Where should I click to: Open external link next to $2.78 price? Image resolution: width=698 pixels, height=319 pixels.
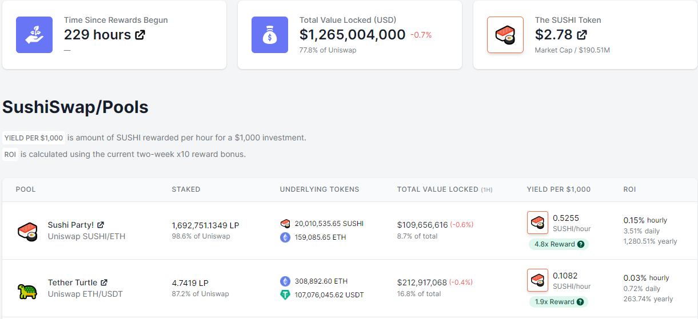[x=581, y=35]
